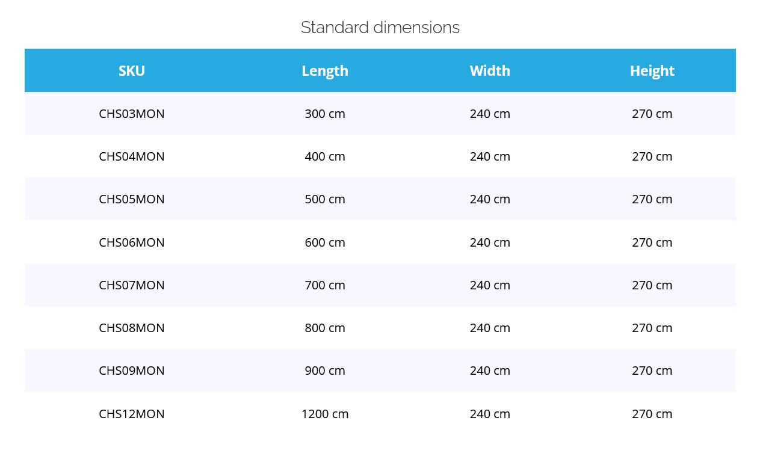The width and height of the screenshot is (757, 468).
Task: Select the CHS07MON SKU cell
Action: (x=132, y=285)
